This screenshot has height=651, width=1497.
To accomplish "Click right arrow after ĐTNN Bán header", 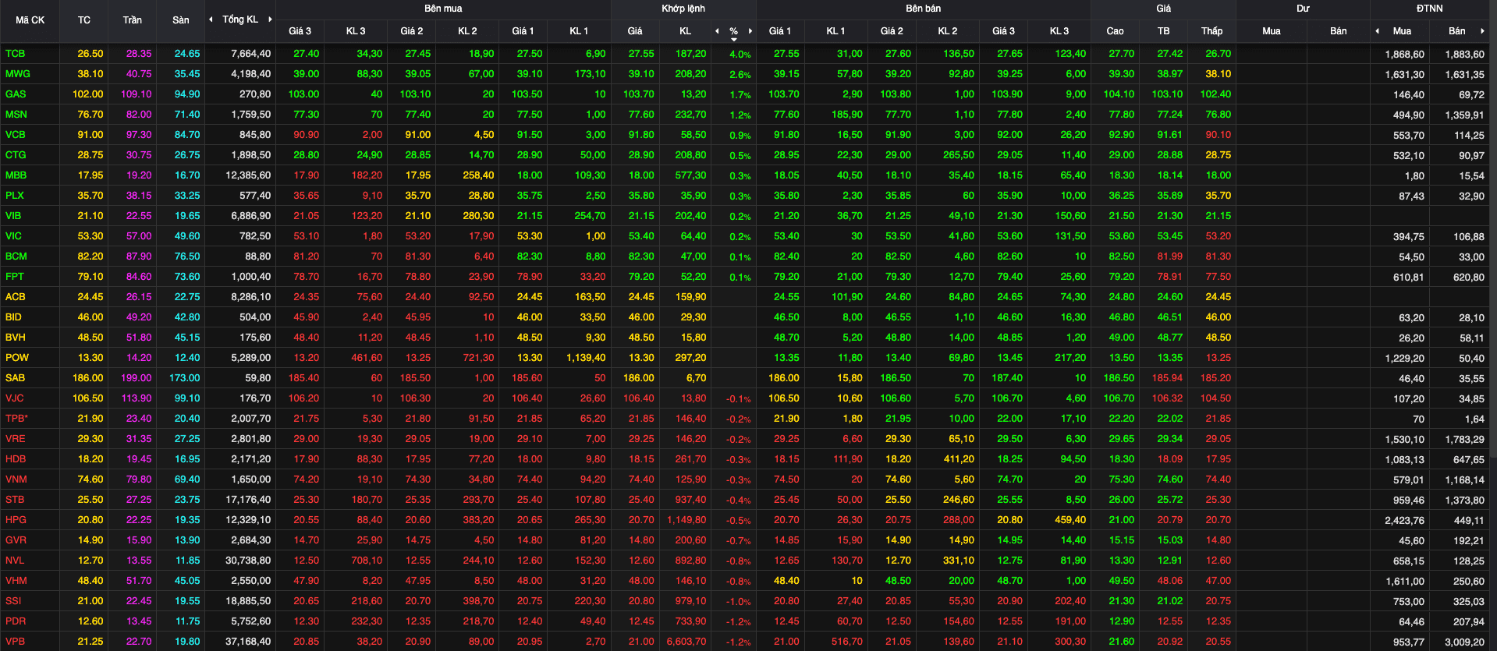I will [x=1482, y=31].
